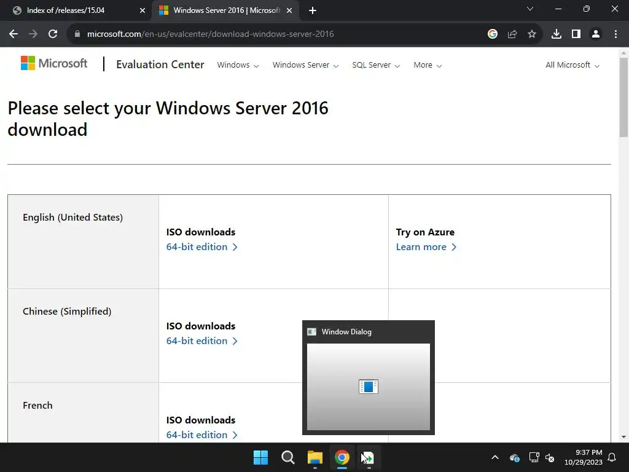This screenshot has width=629, height=472.
Task: Reload the current page
Action: pyautogui.click(x=53, y=34)
